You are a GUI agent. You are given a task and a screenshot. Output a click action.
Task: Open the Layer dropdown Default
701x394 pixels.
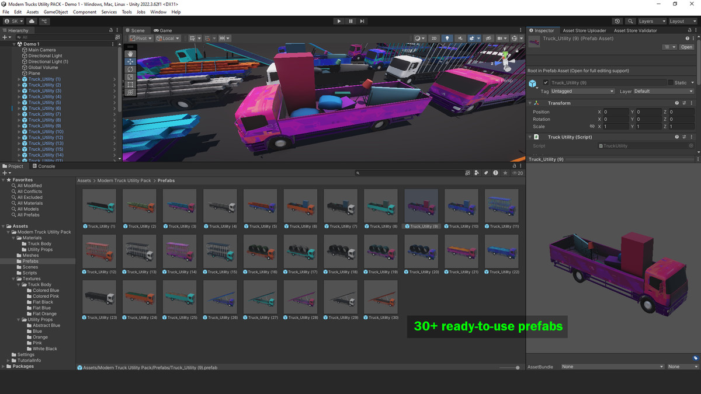(664, 91)
